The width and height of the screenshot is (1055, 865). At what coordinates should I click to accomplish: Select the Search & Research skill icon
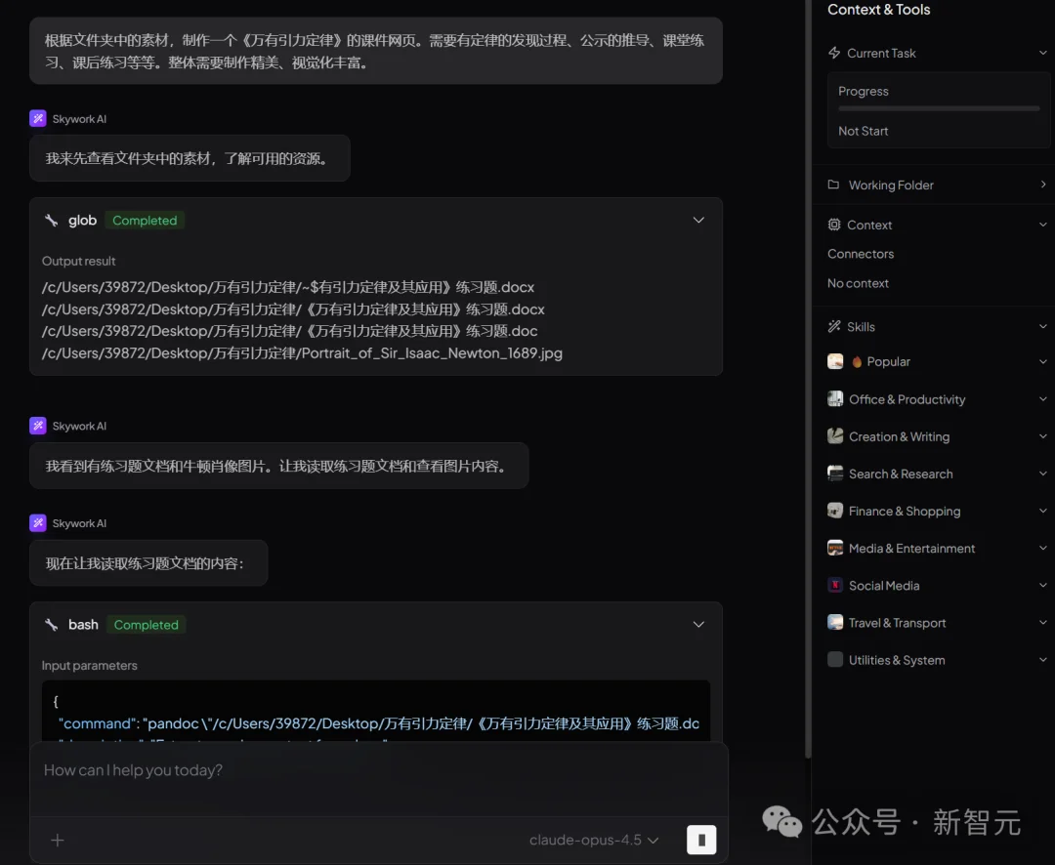click(x=835, y=474)
